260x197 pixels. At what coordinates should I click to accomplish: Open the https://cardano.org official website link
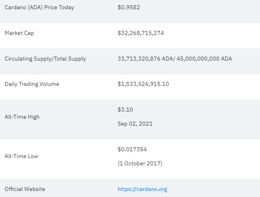pos(142,189)
